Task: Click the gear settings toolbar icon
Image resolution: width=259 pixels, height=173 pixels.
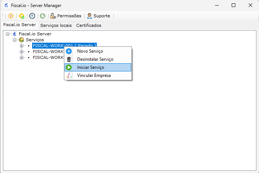Action: (x=11, y=16)
